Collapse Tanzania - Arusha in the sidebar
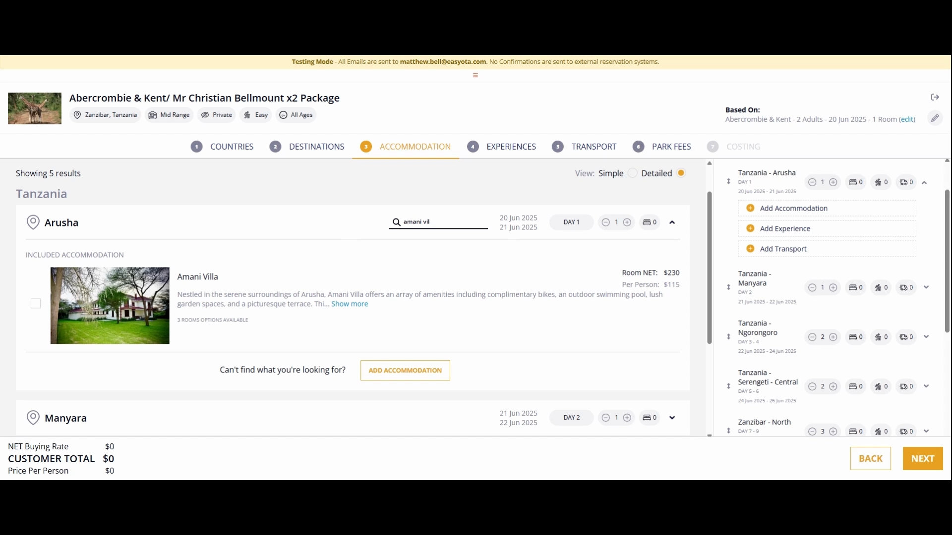The image size is (952, 535). click(x=924, y=183)
